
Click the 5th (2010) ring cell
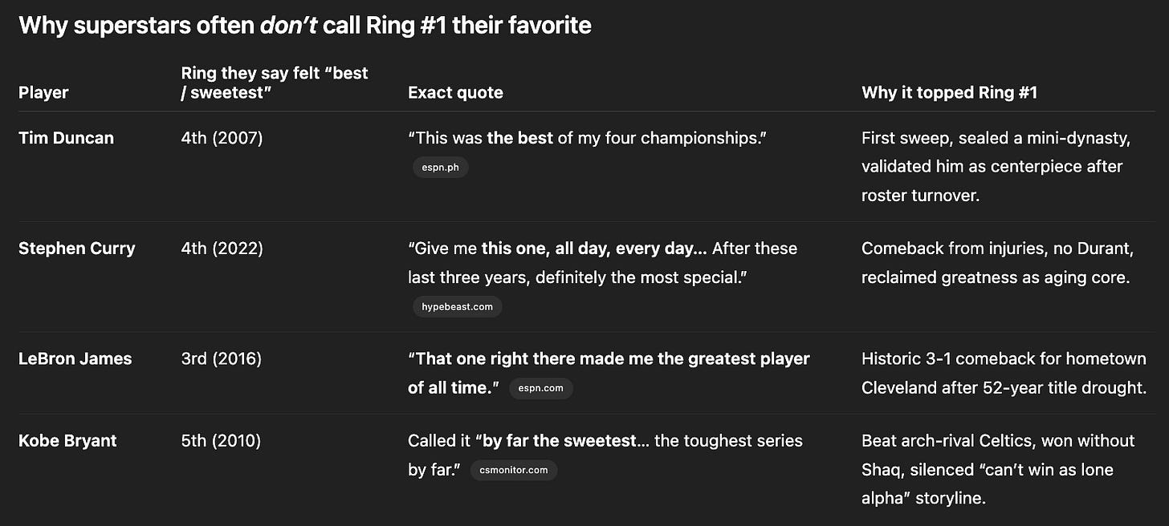point(221,440)
